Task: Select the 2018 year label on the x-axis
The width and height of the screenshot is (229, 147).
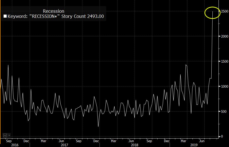Action: click(x=135, y=145)
